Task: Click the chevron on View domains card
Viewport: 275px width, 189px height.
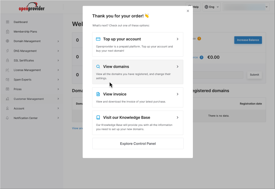Action: pyautogui.click(x=178, y=67)
